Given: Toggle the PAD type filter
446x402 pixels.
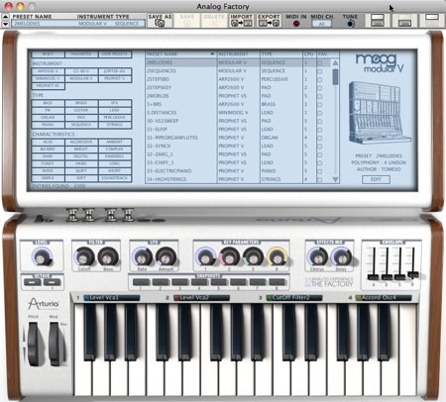Looking at the screenshot, I should coord(81,117).
